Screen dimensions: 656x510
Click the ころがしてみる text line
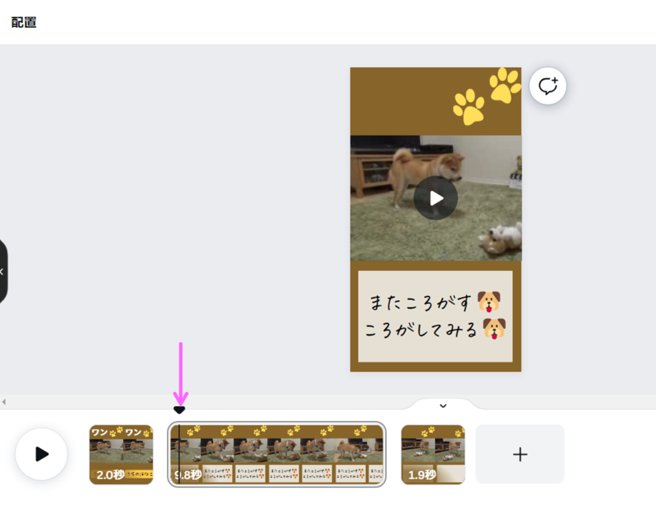(x=420, y=330)
